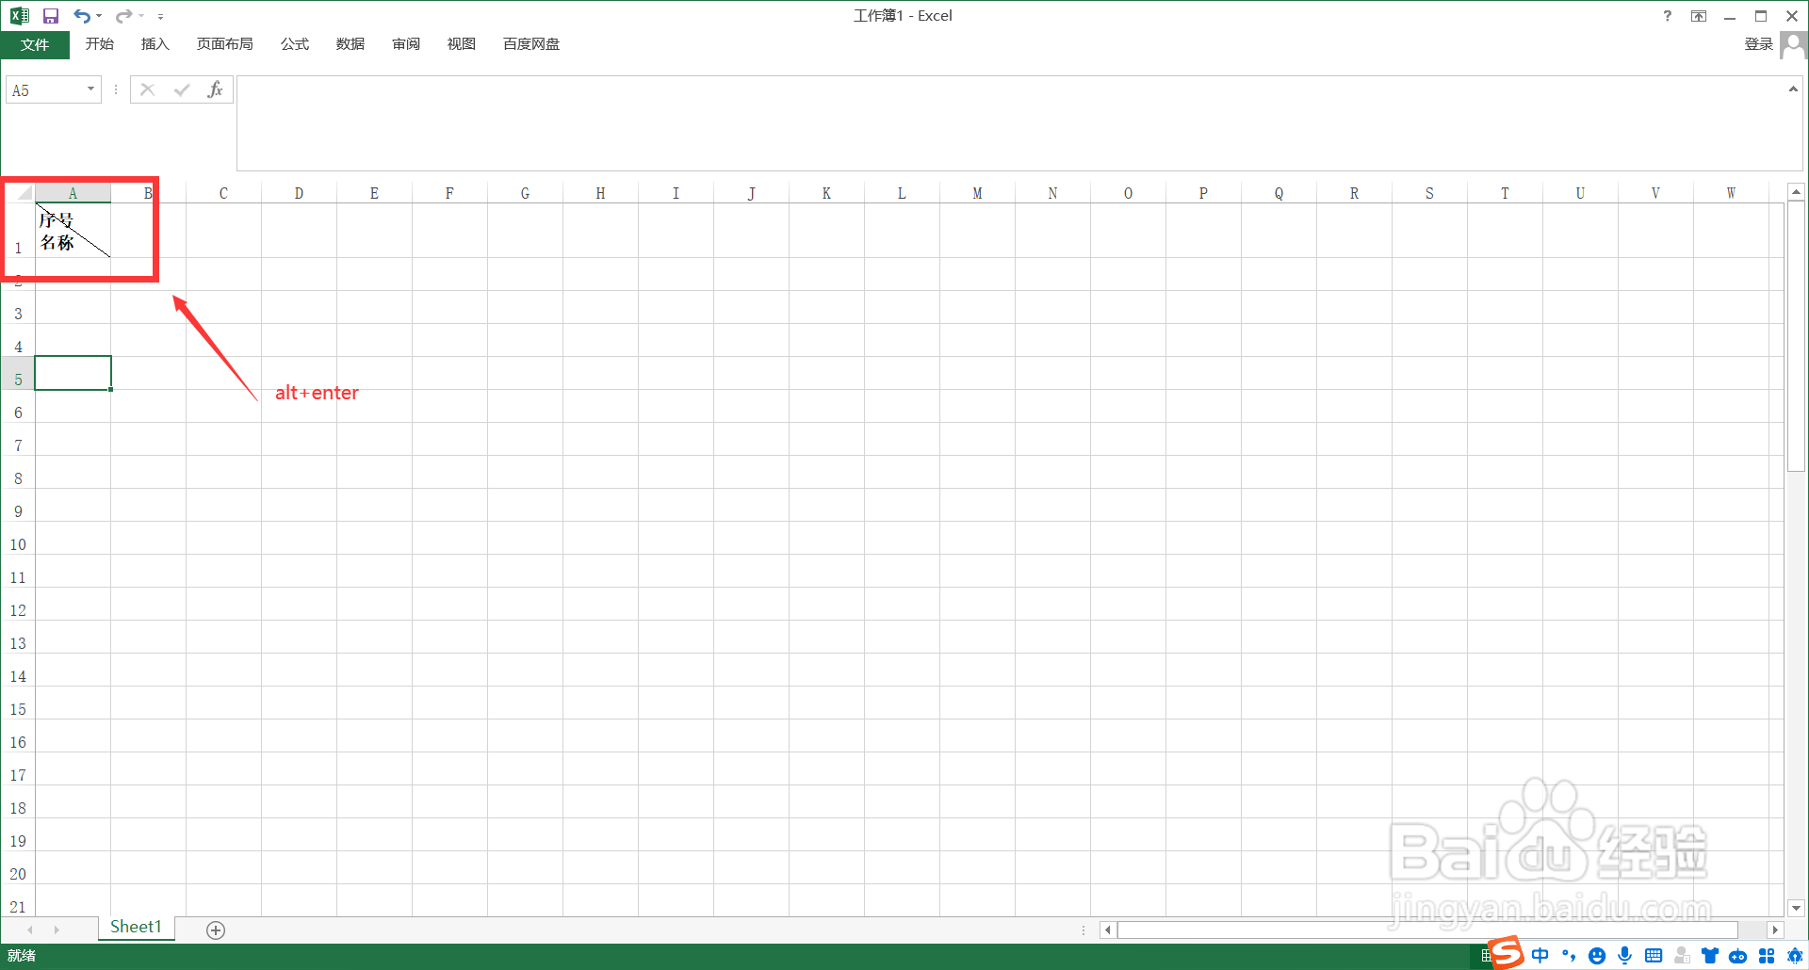Select row 12 header
1809x970 pixels.
pyautogui.click(x=18, y=604)
